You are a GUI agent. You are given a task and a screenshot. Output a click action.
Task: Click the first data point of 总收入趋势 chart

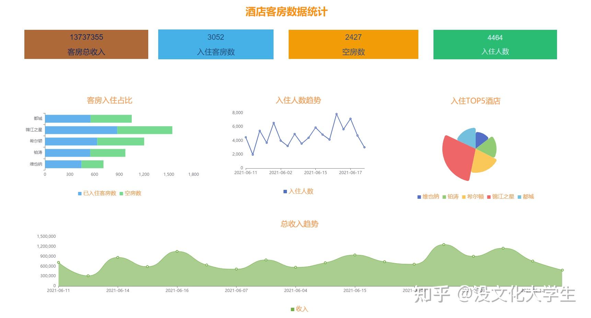coord(59,262)
